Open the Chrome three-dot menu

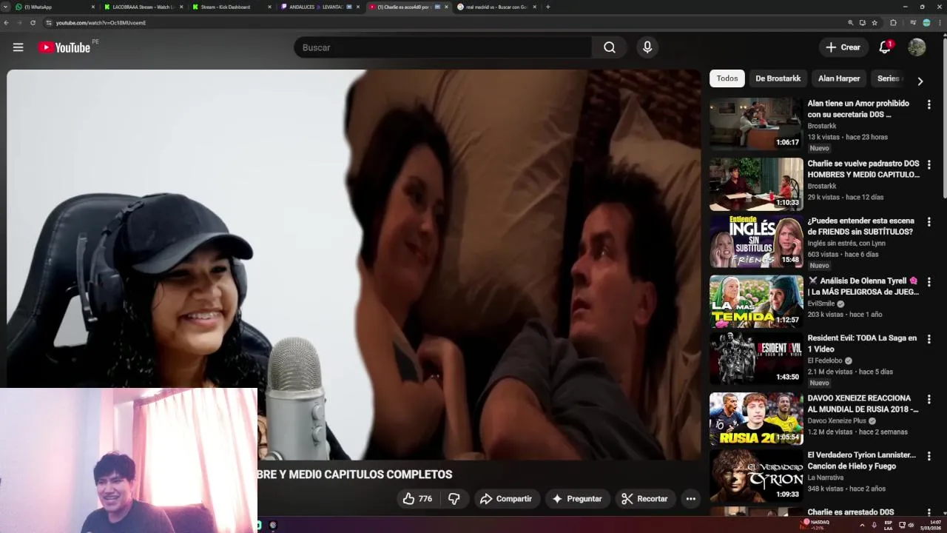pos(940,23)
